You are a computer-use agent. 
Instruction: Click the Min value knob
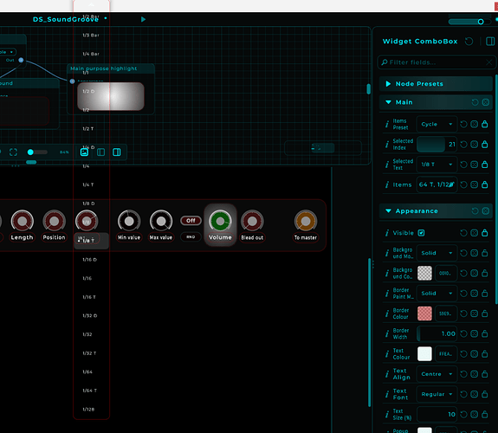(129, 221)
